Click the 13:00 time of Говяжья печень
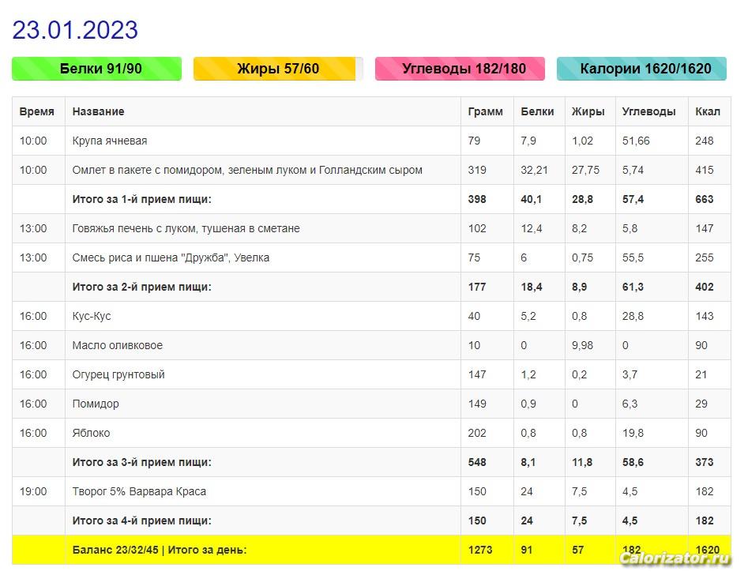The height and width of the screenshot is (575, 748). coord(33,228)
